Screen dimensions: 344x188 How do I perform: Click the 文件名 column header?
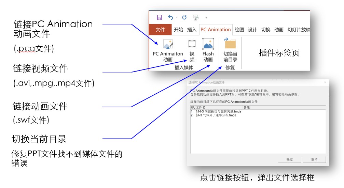click(x=219, y=107)
